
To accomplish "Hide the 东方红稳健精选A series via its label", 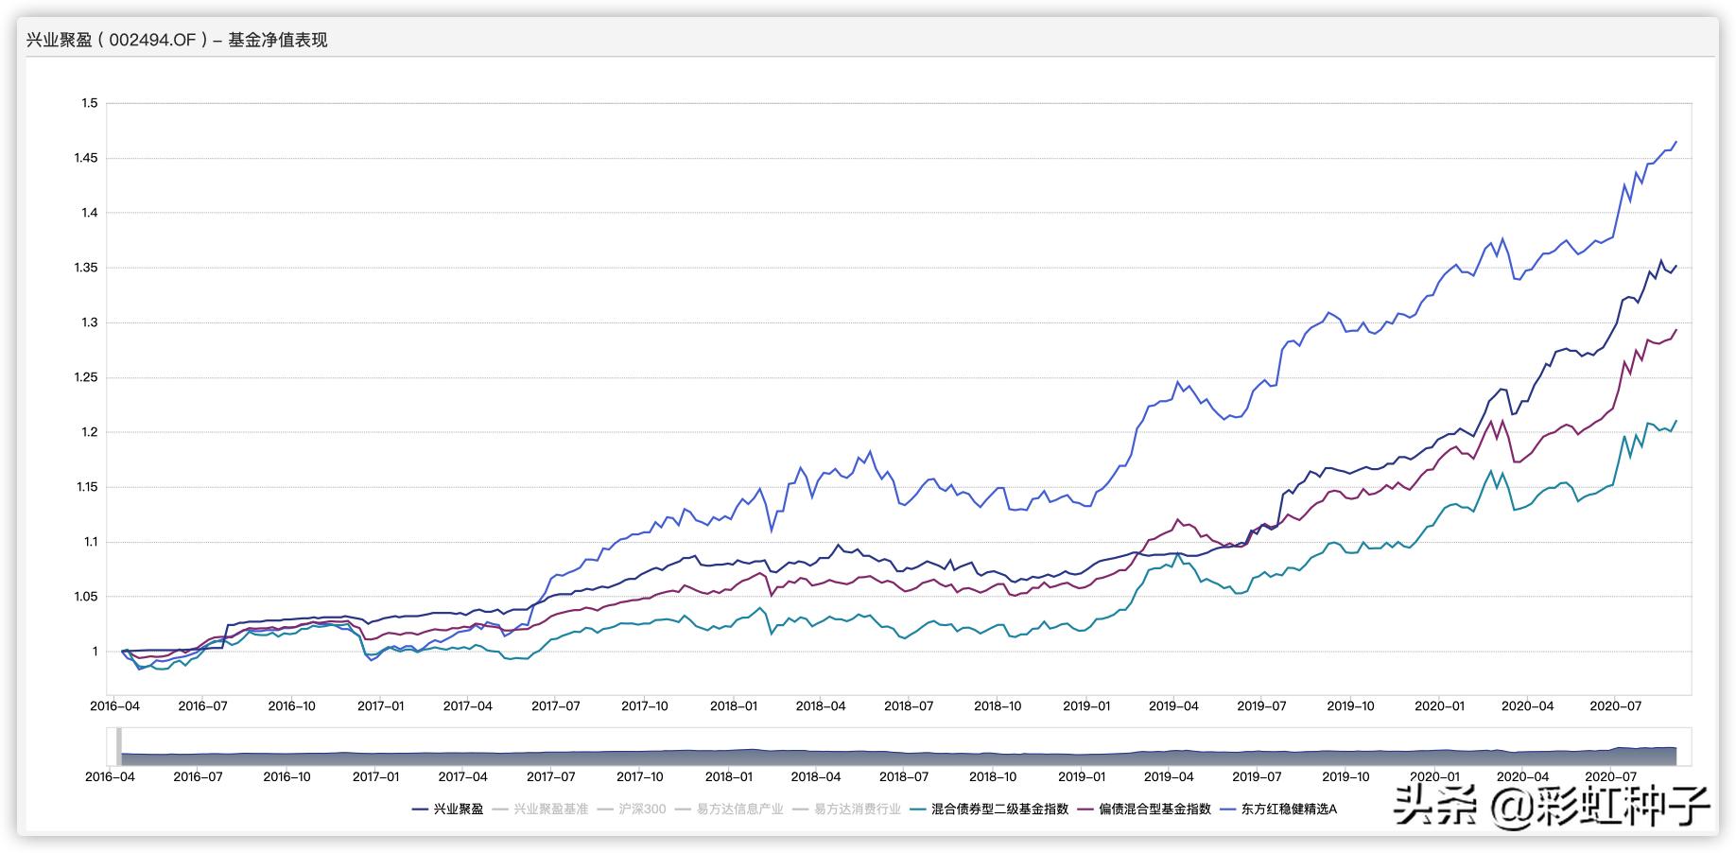I will (x=1289, y=809).
